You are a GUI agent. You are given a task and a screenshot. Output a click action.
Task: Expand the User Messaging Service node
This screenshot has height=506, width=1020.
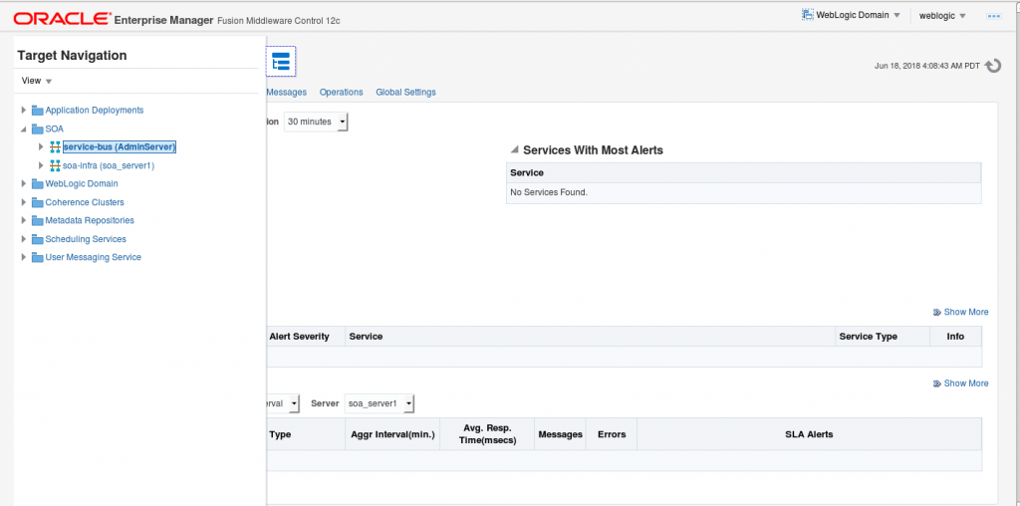coord(24,257)
